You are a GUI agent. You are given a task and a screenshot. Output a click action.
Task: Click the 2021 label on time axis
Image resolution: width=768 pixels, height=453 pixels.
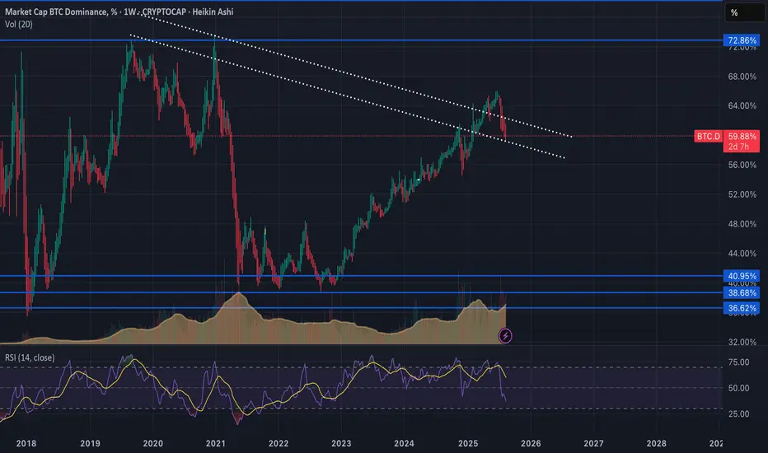[214, 442]
